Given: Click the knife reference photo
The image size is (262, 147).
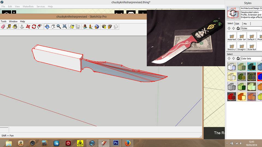Looking at the screenshot, I should (186, 38).
